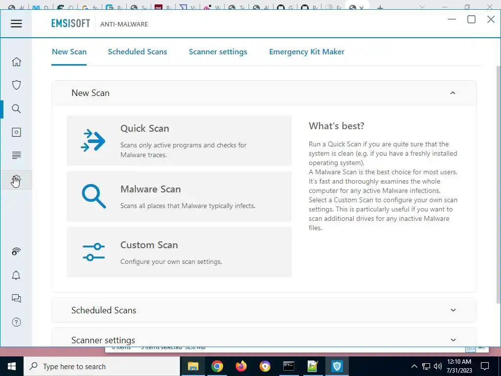The height and width of the screenshot is (376, 501).
Task: Open remote management broadcast icon
Action: coord(16,252)
